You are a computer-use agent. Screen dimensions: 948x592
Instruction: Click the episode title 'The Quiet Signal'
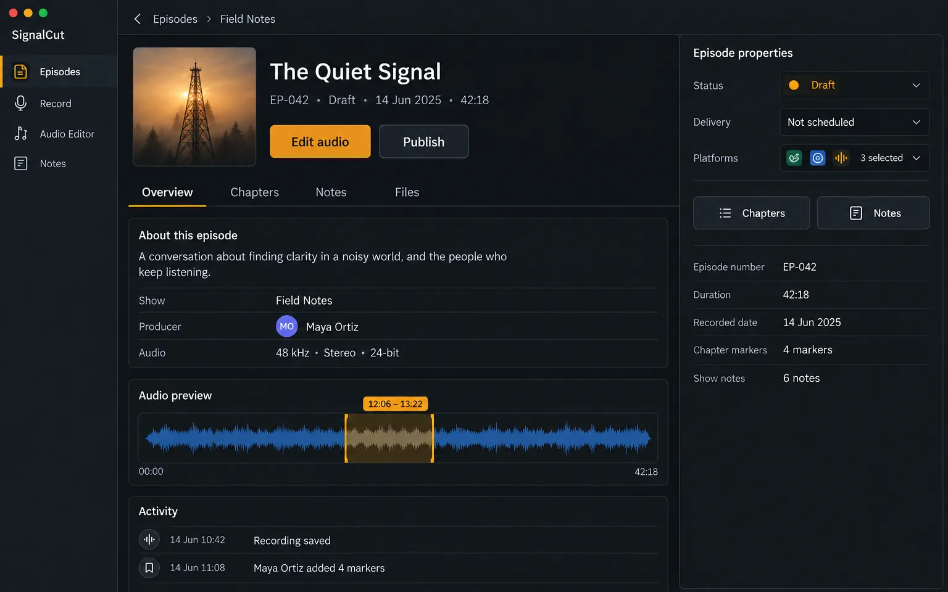[x=355, y=72]
